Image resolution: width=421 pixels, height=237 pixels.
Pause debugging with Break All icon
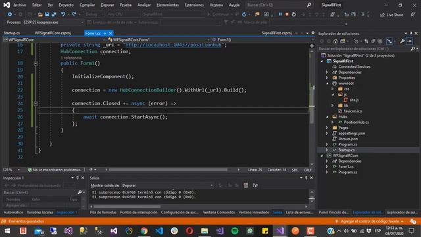(280, 14)
